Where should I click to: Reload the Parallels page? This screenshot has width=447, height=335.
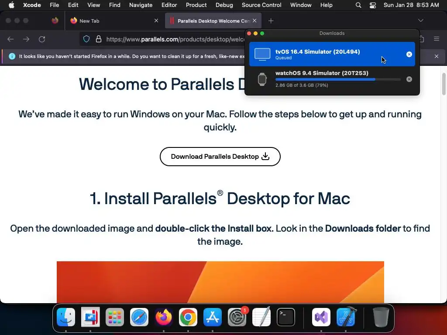coord(42,39)
